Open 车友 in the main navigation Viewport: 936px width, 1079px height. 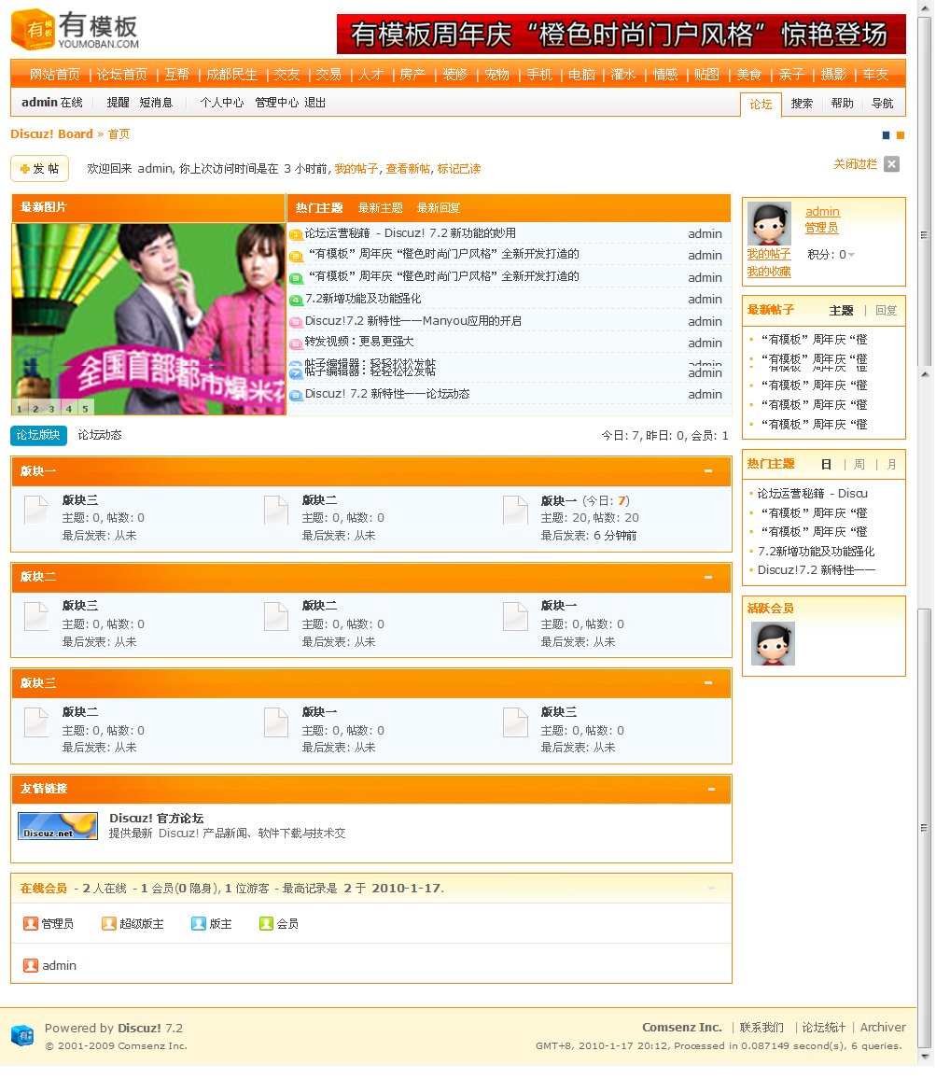875,75
